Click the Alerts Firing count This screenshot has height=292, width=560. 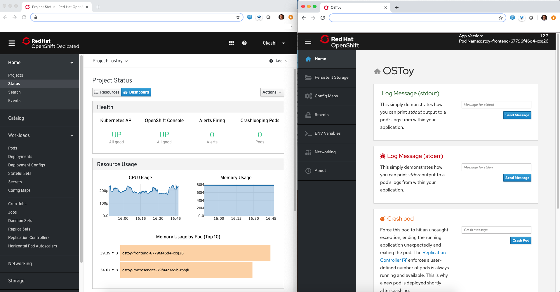pyautogui.click(x=212, y=135)
